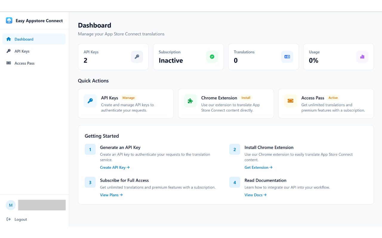This screenshot has width=382, height=238.
Task: Click the translation icon in Translations card
Action: tap(287, 57)
